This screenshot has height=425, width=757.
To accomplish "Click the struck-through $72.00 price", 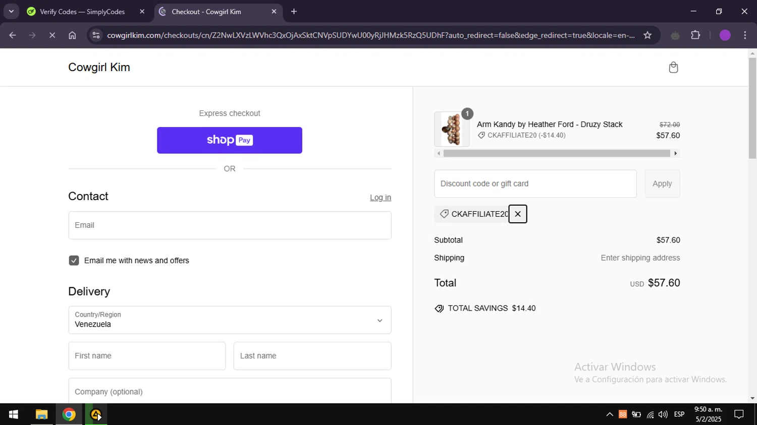I will (670, 125).
